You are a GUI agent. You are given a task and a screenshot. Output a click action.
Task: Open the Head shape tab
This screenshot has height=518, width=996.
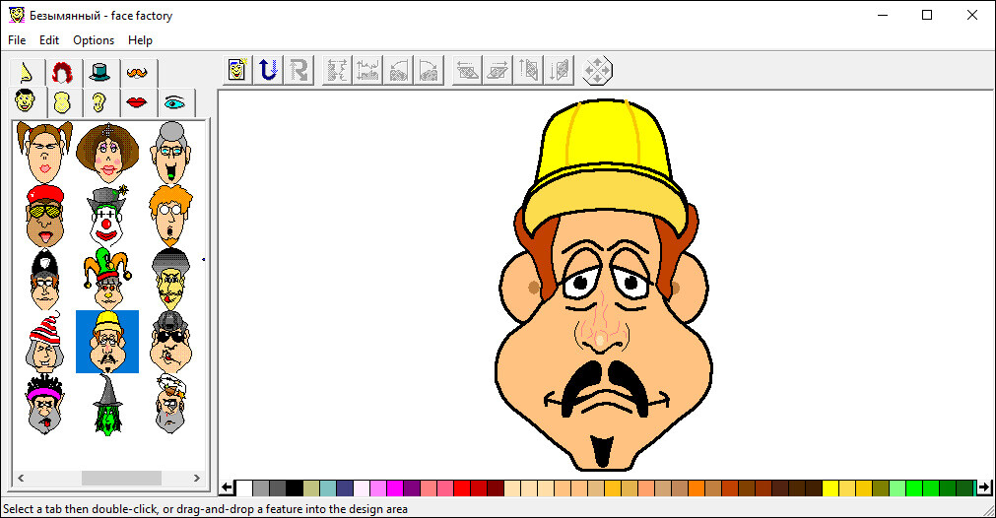coord(62,102)
